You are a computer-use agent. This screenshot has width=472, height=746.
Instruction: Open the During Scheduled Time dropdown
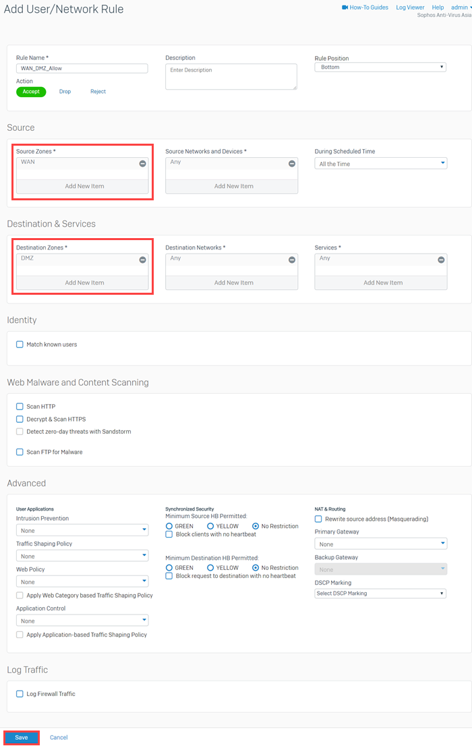[380, 163]
